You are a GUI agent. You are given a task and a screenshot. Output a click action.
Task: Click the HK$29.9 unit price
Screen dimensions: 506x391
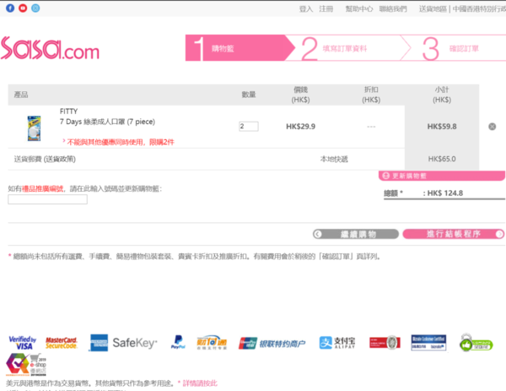tap(301, 127)
